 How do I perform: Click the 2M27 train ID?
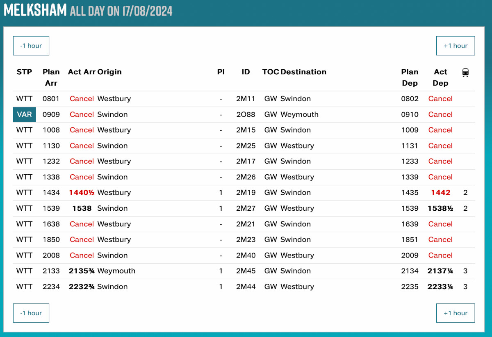(246, 208)
